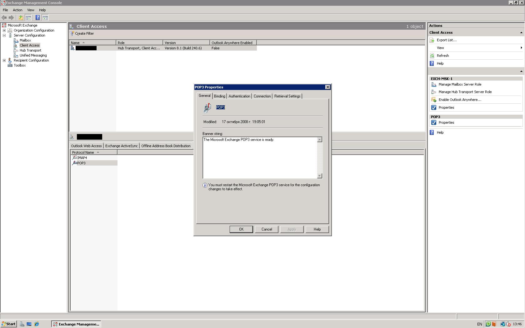Switch to the Binding tab
525x328 pixels.
pyautogui.click(x=219, y=96)
